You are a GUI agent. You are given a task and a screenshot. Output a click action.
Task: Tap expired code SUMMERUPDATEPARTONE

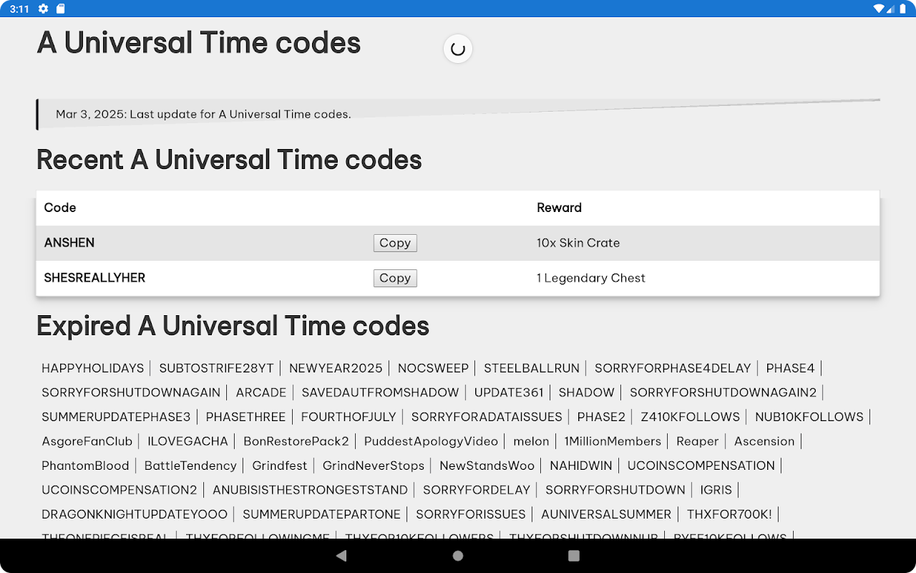[x=322, y=514]
